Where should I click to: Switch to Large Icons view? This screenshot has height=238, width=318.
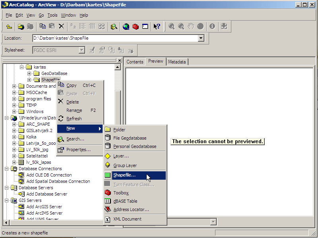tap(73, 27)
